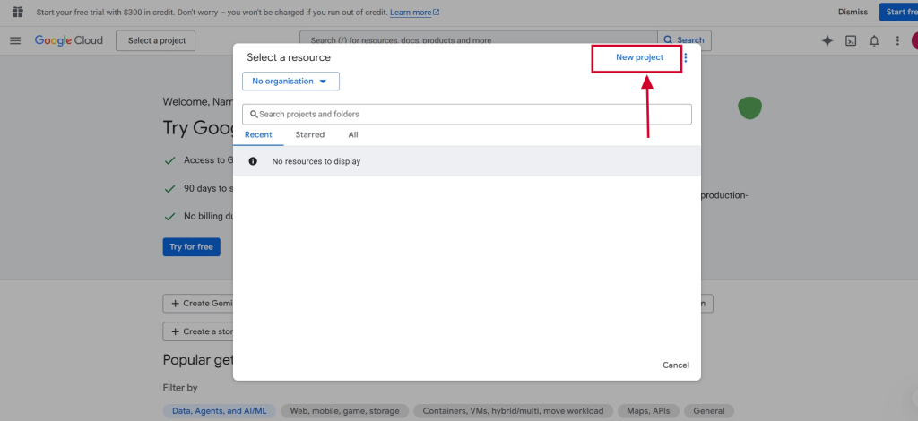
Task: Click the Select a resource heading
Action: (289, 57)
